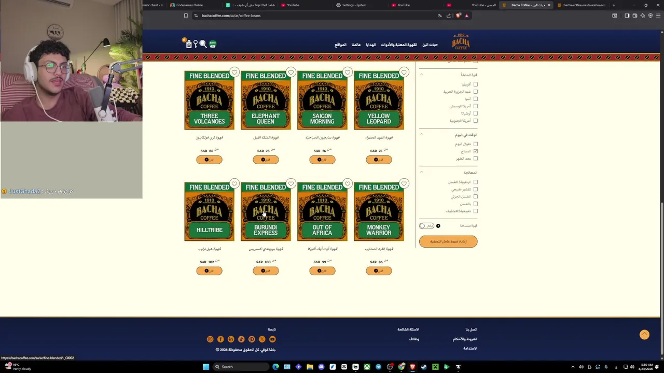Screen dimensions: 664x373
Task: Check the أمريكا الجنوبية filter checkbox
Action: click(475, 121)
